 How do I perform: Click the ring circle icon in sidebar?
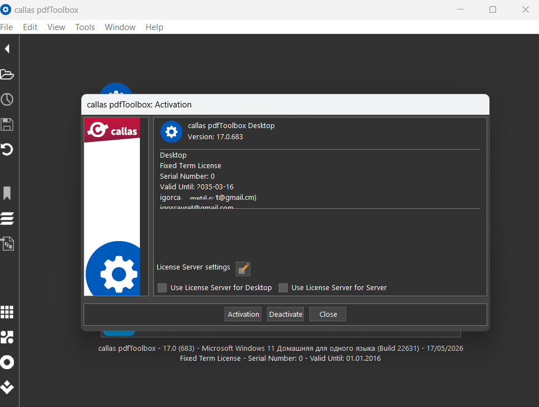pos(7,362)
